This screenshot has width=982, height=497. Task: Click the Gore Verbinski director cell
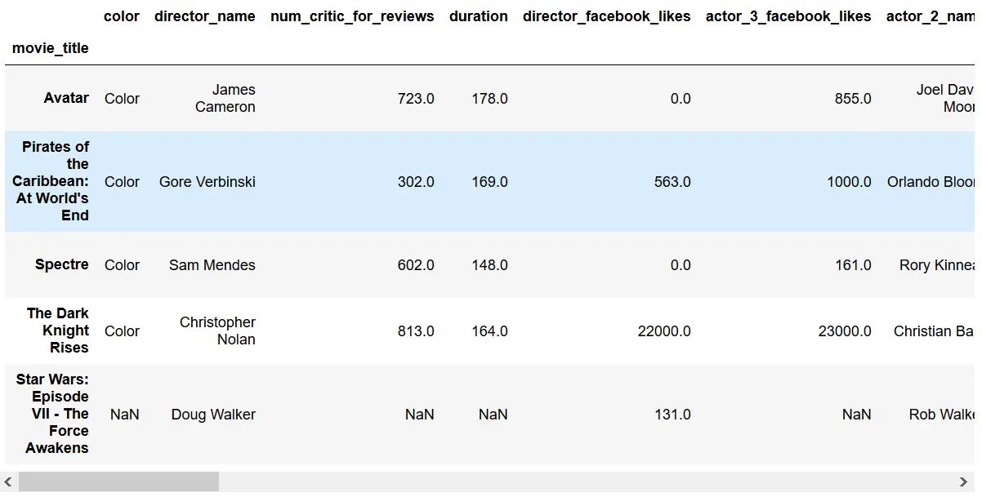[x=208, y=182]
